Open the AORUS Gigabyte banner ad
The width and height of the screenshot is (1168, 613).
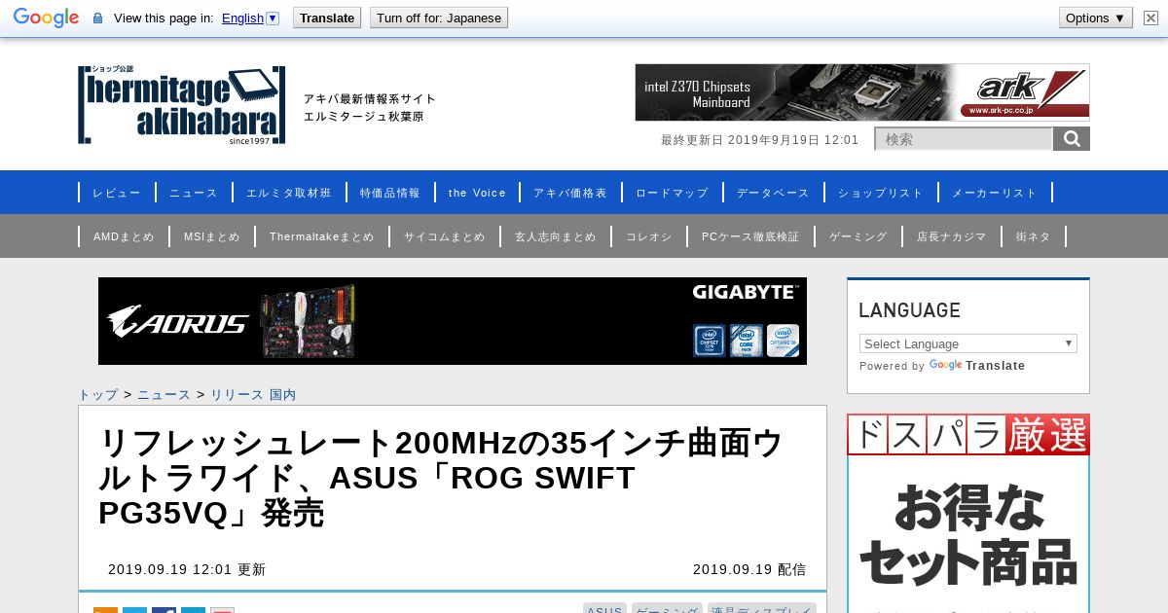pos(453,321)
